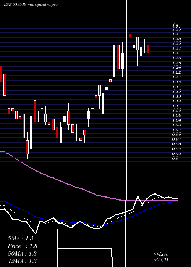Select the 50MA : 1.3 readout
This screenshot has height=267, width=191.
click(22, 254)
